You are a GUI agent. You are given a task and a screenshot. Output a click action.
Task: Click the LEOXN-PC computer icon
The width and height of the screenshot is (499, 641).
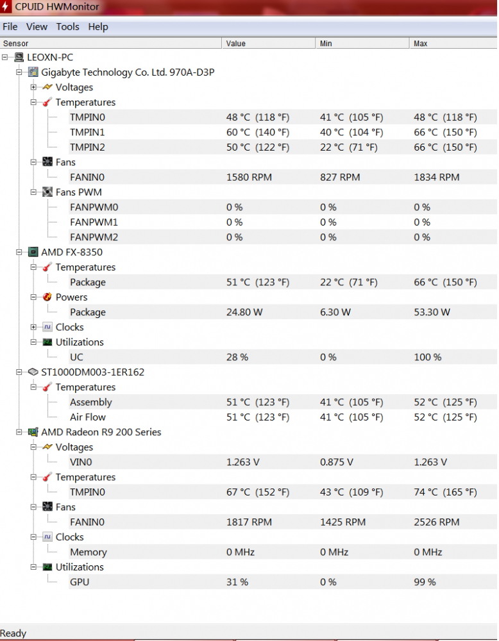19,57
